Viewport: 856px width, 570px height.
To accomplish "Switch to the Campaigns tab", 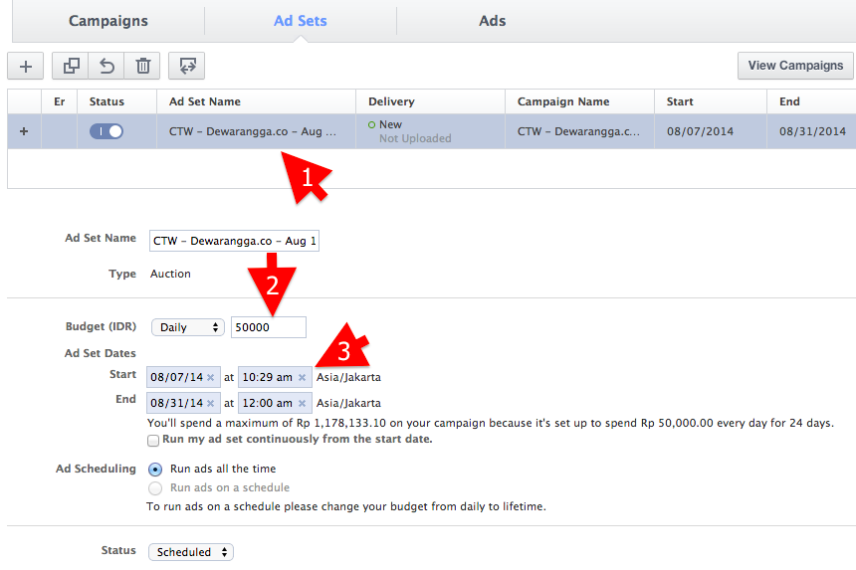I will [107, 21].
